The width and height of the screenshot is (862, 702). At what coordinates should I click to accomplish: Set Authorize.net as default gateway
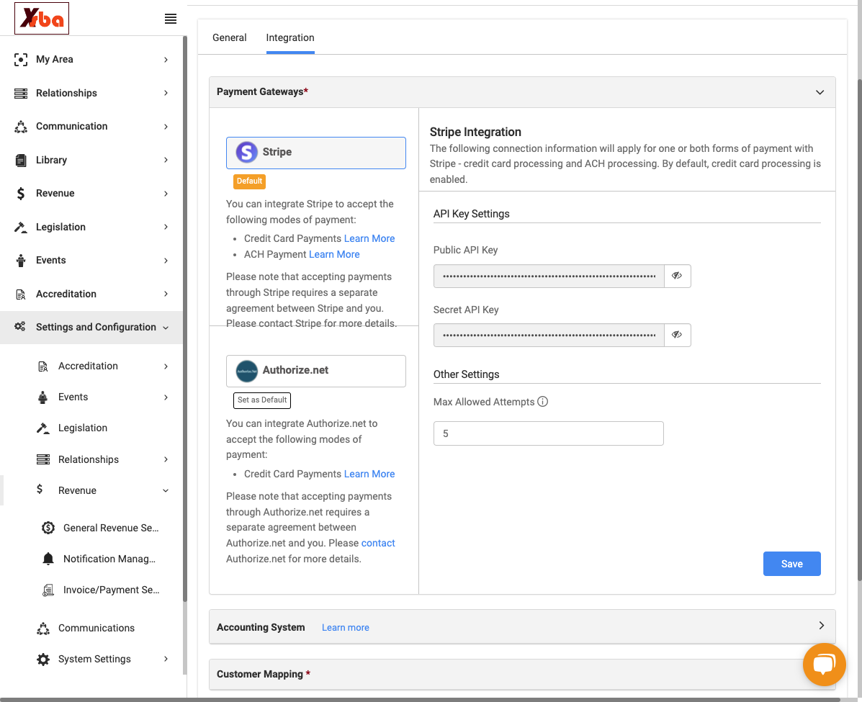coord(262,400)
